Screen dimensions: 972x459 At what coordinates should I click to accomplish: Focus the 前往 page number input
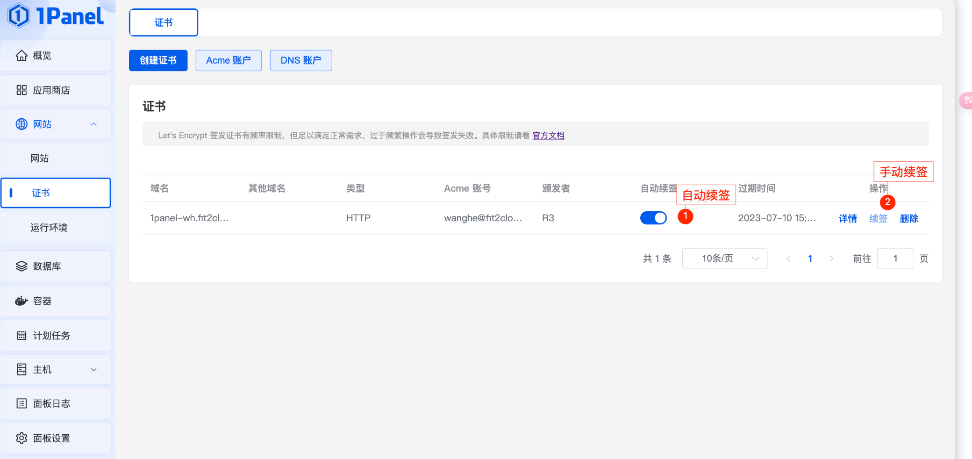(895, 258)
